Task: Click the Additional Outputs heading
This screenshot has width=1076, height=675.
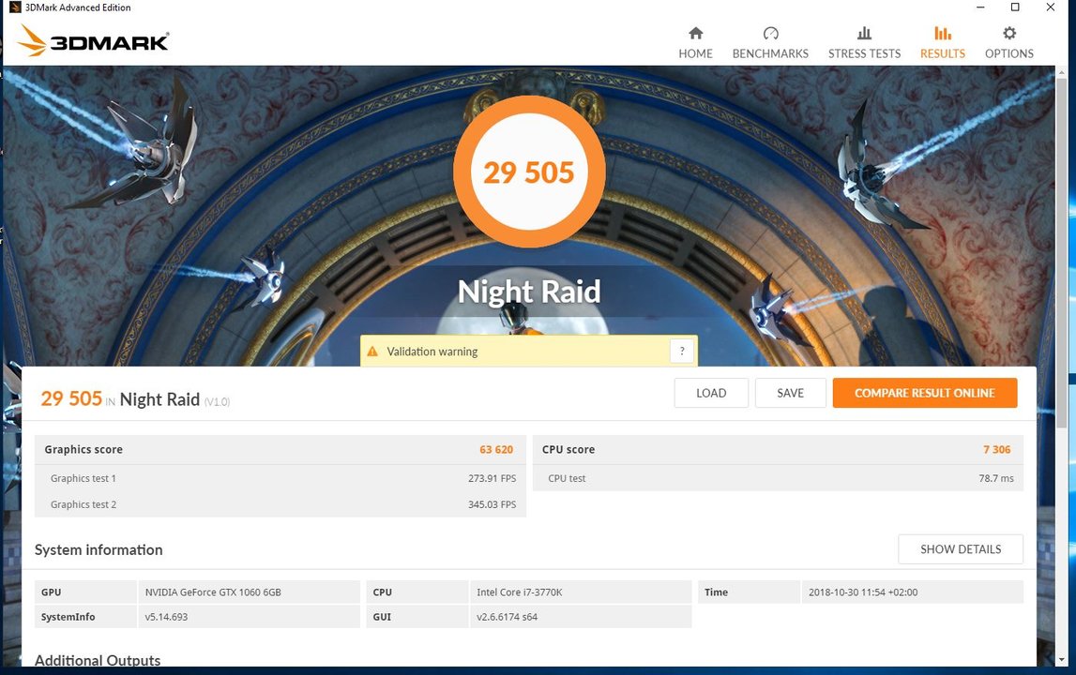Action: (98, 660)
